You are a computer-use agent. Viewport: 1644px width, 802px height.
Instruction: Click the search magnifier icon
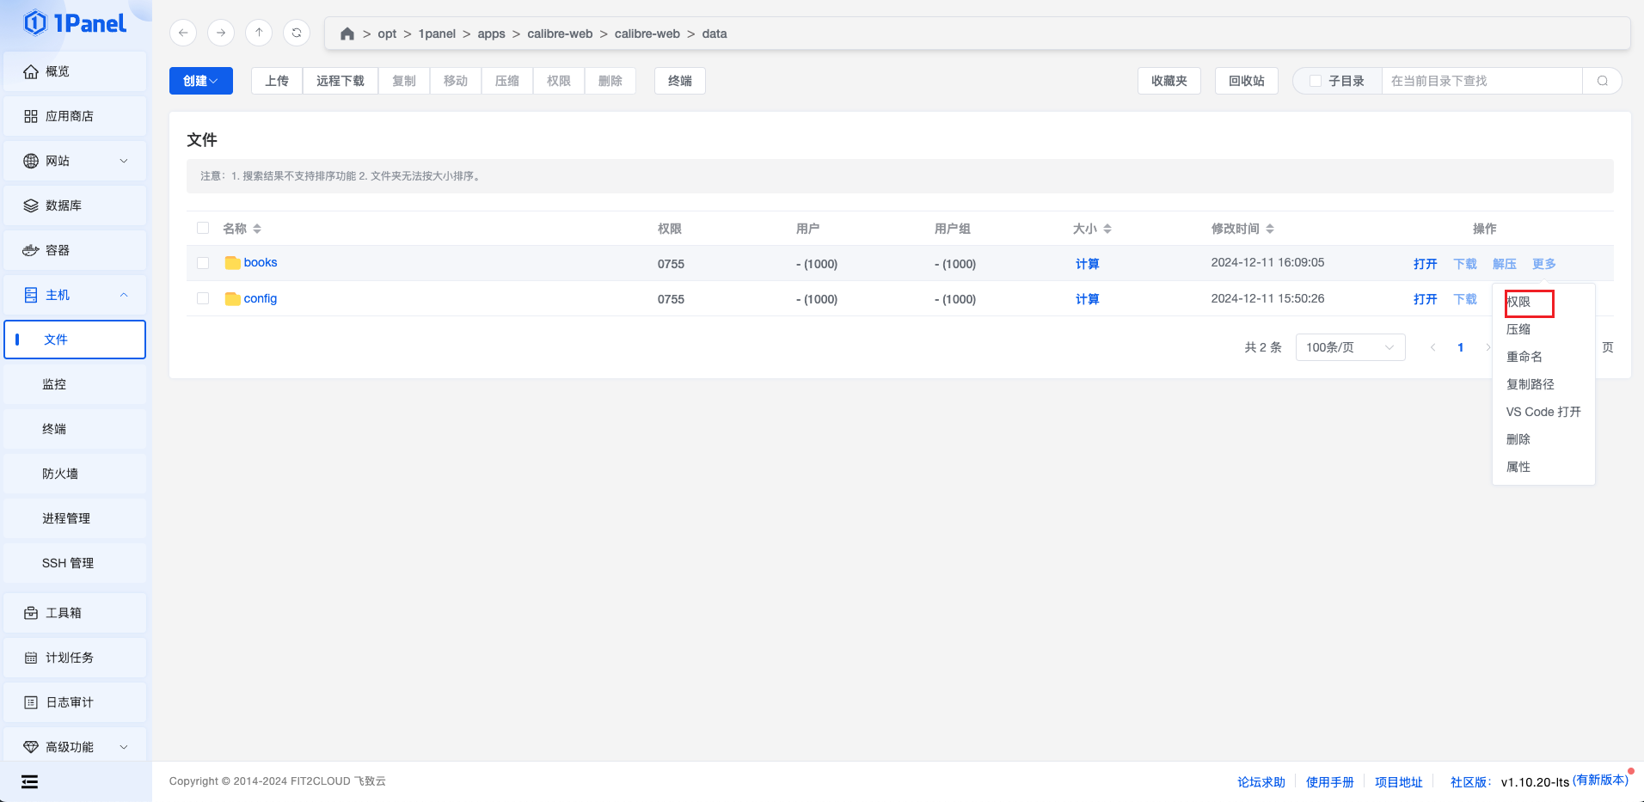pyautogui.click(x=1602, y=81)
